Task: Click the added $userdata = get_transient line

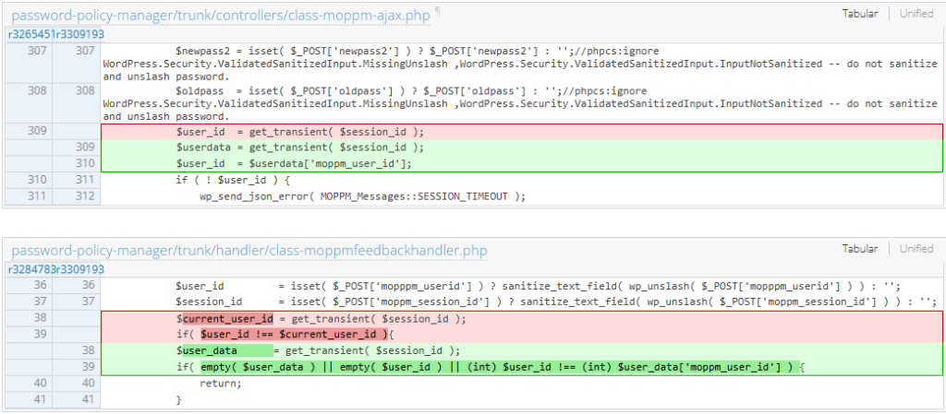Action: tap(299, 148)
